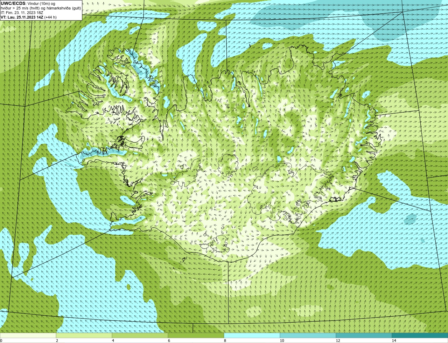Click the 6–8 m/s dark green legend segment
The image size is (448, 343).
tap(196, 335)
